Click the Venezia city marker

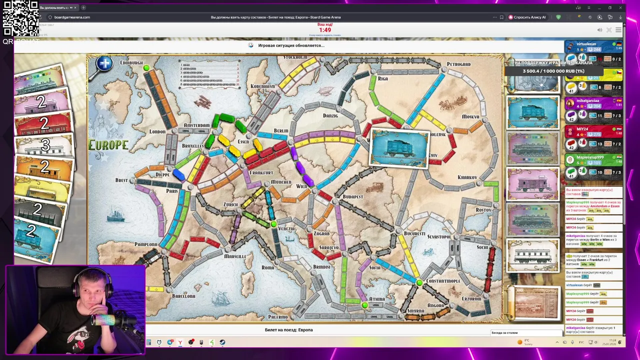[x=273, y=224]
